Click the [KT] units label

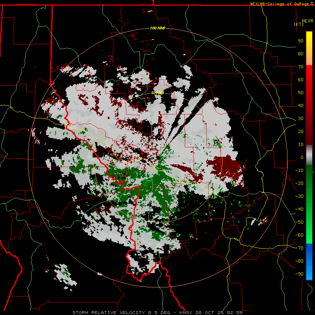299,24
